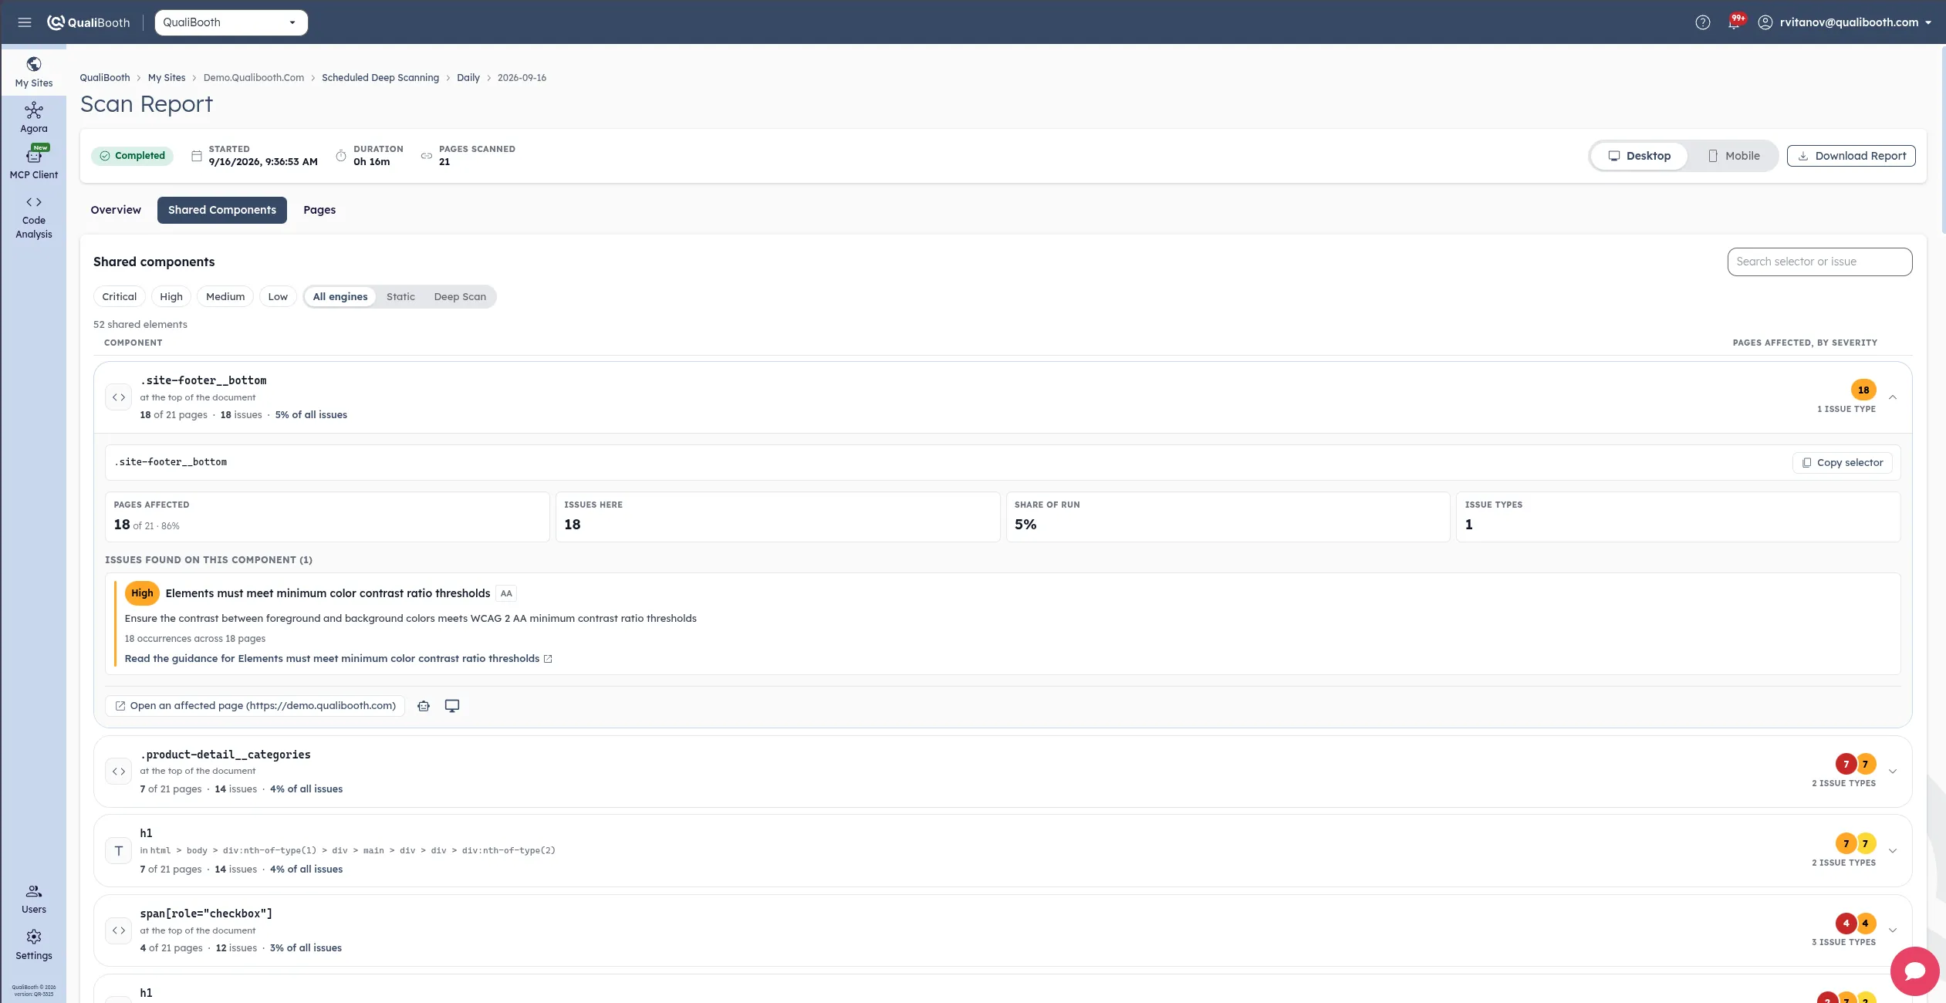
Task: Expand the h1 component with 14 issues
Action: click(1893, 851)
